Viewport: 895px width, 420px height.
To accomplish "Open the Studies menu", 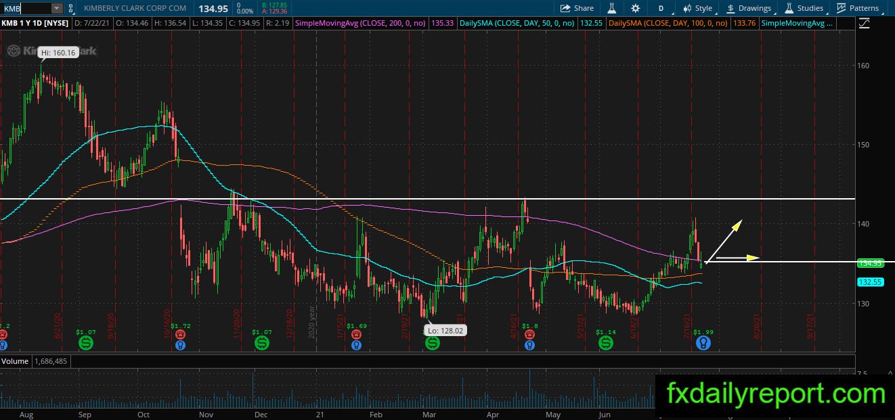I will click(x=804, y=8).
